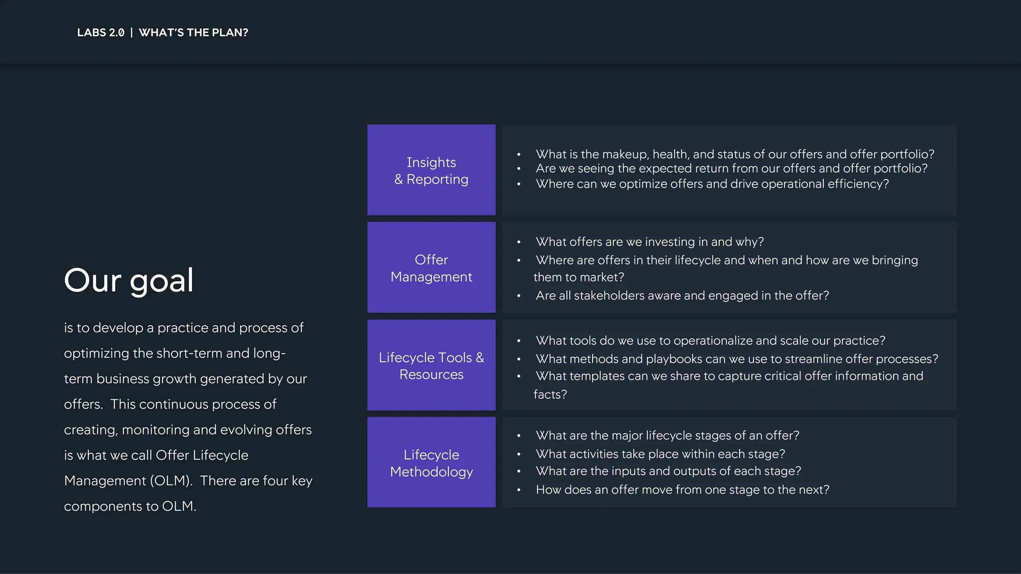
Task: Click bullet 'Are all stakeholders aware and engaged'
Action: [x=682, y=295]
